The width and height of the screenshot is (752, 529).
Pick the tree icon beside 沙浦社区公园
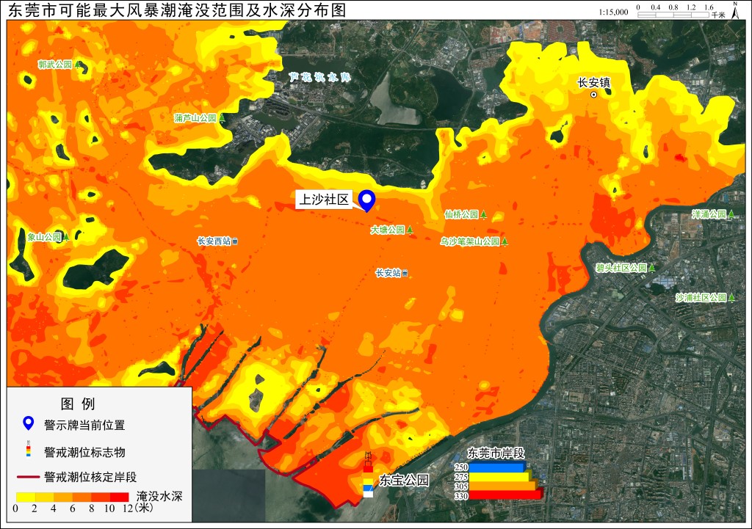731,298
